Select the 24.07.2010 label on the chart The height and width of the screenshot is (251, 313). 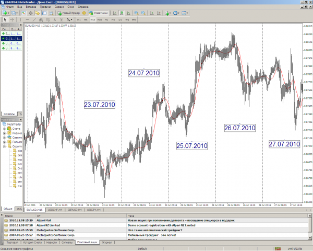click(x=144, y=73)
